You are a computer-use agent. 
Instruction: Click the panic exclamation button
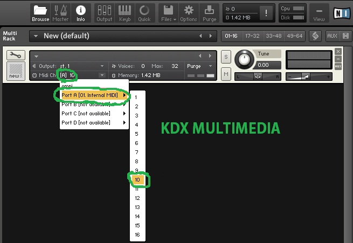266,13
